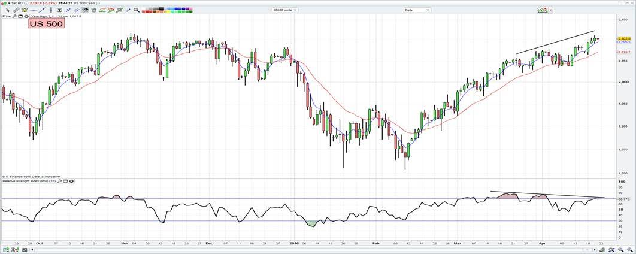This screenshot has height=254, width=636.
Task: Click the chart type icon button at top right
Action: click(x=542, y=10)
